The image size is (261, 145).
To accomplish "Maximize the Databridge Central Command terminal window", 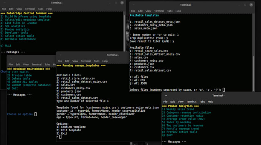I will click(116, 3).
